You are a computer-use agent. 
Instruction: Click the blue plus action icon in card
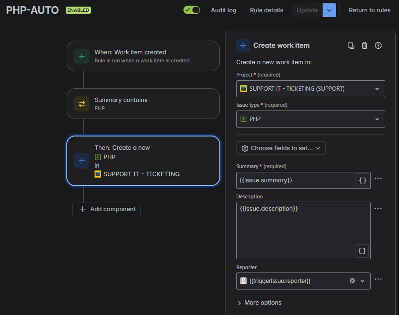[82, 161]
